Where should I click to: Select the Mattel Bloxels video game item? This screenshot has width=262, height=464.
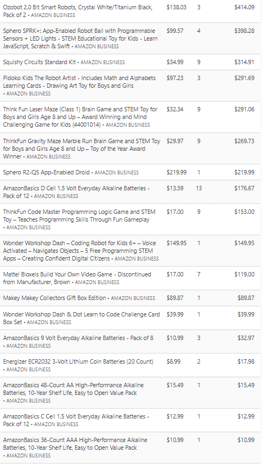tap(77, 278)
